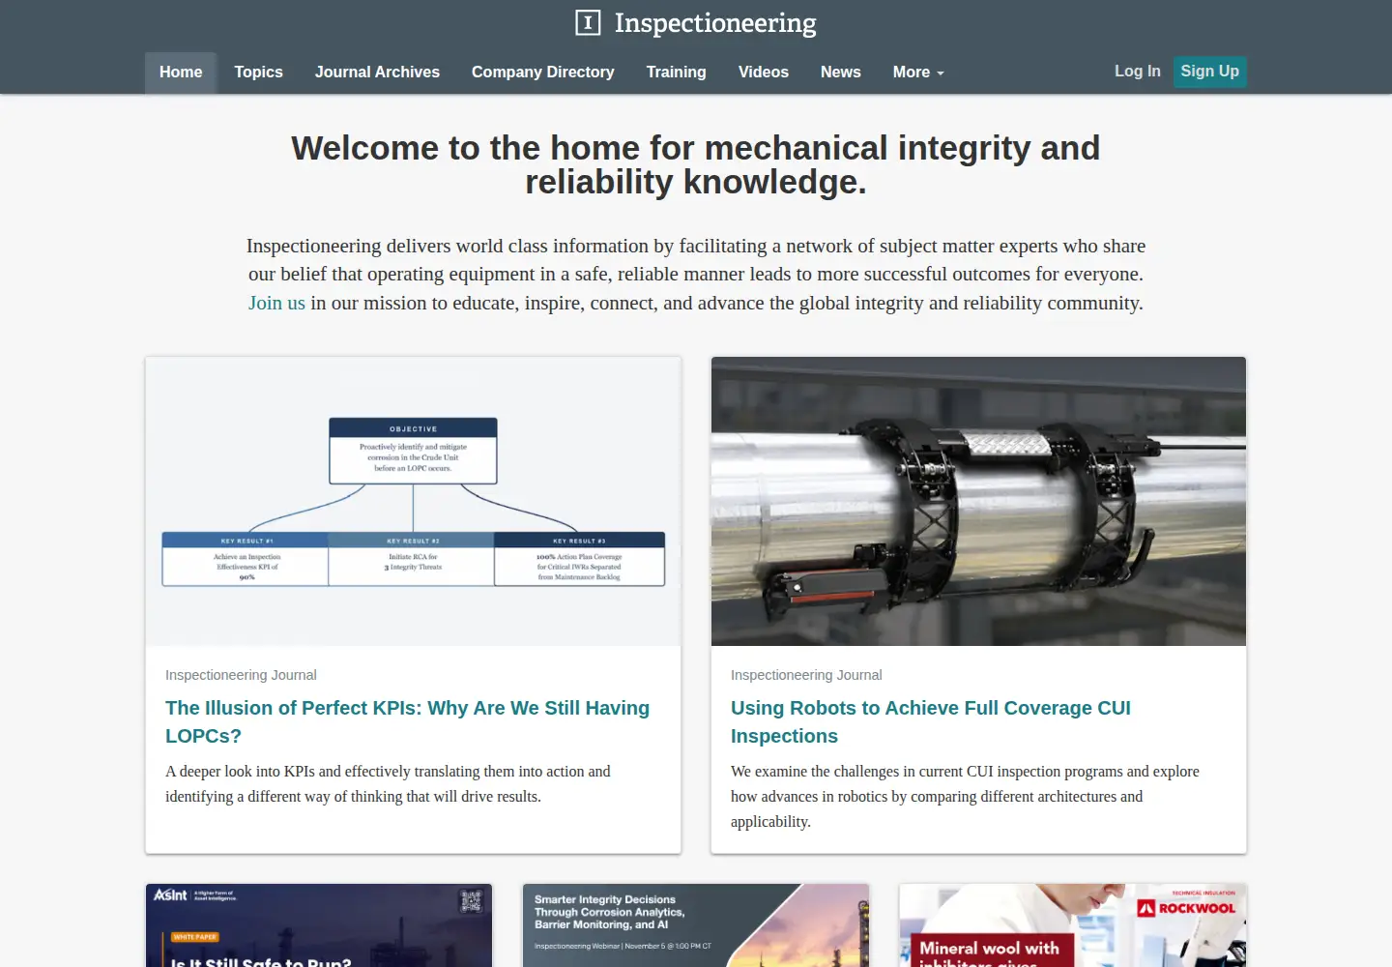Open the AsInt white paper banner

(x=319, y=925)
